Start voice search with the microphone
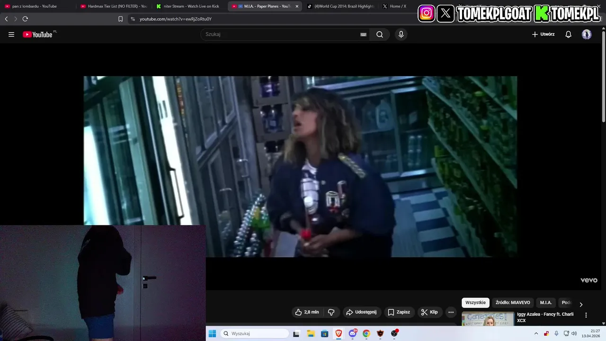 click(401, 35)
